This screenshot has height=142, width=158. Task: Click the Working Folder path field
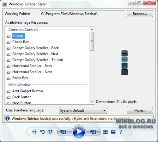(82, 14)
